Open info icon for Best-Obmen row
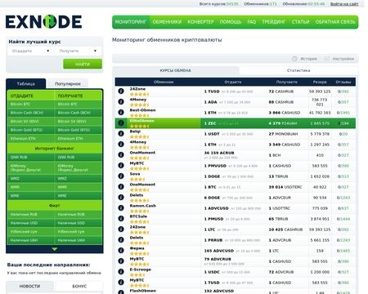The image size is (368, 294). click(x=121, y=113)
